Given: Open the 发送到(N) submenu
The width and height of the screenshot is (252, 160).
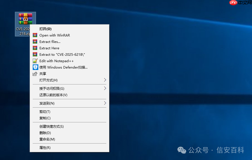Looking at the screenshot, I should pyautogui.click(x=69, y=103).
